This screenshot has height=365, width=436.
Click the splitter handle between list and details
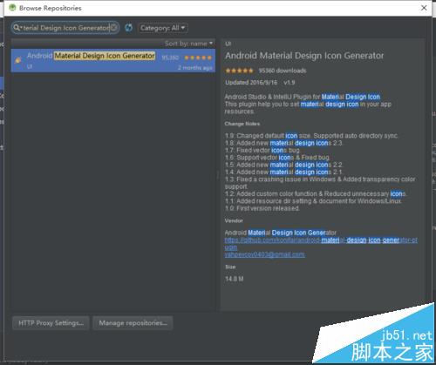(x=218, y=175)
